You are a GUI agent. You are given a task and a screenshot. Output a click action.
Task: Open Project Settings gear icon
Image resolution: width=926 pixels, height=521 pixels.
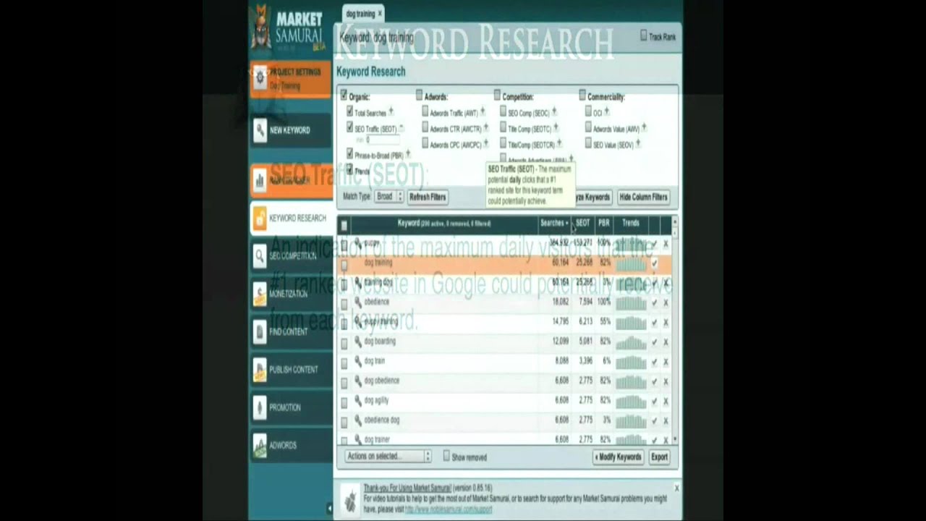click(x=260, y=77)
